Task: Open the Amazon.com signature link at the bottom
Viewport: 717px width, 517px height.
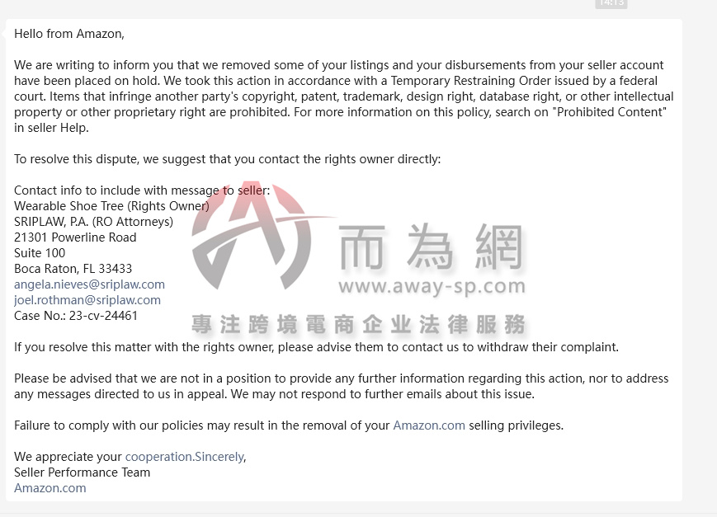Action: point(50,488)
